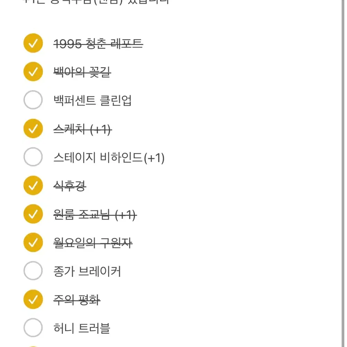The image size is (347, 347).
Task: Uncheck the 원룸 조교님 (+1) checkbox
Action: click(x=33, y=214)
